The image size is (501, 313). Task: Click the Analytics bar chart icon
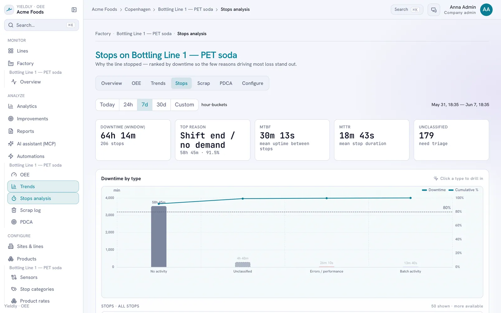click(x=11, y=106)
